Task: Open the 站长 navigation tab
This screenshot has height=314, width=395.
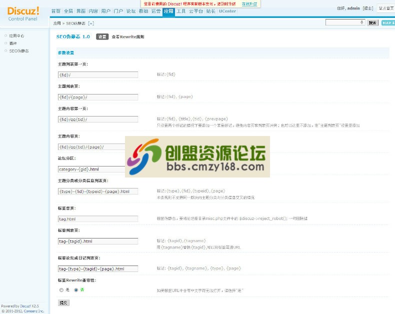Action: pyautogui.click(x=210, y=11)
